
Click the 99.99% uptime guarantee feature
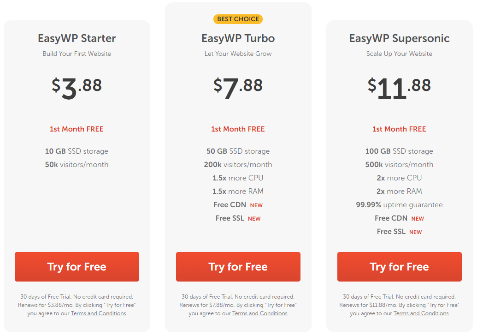tap(400, 205)
